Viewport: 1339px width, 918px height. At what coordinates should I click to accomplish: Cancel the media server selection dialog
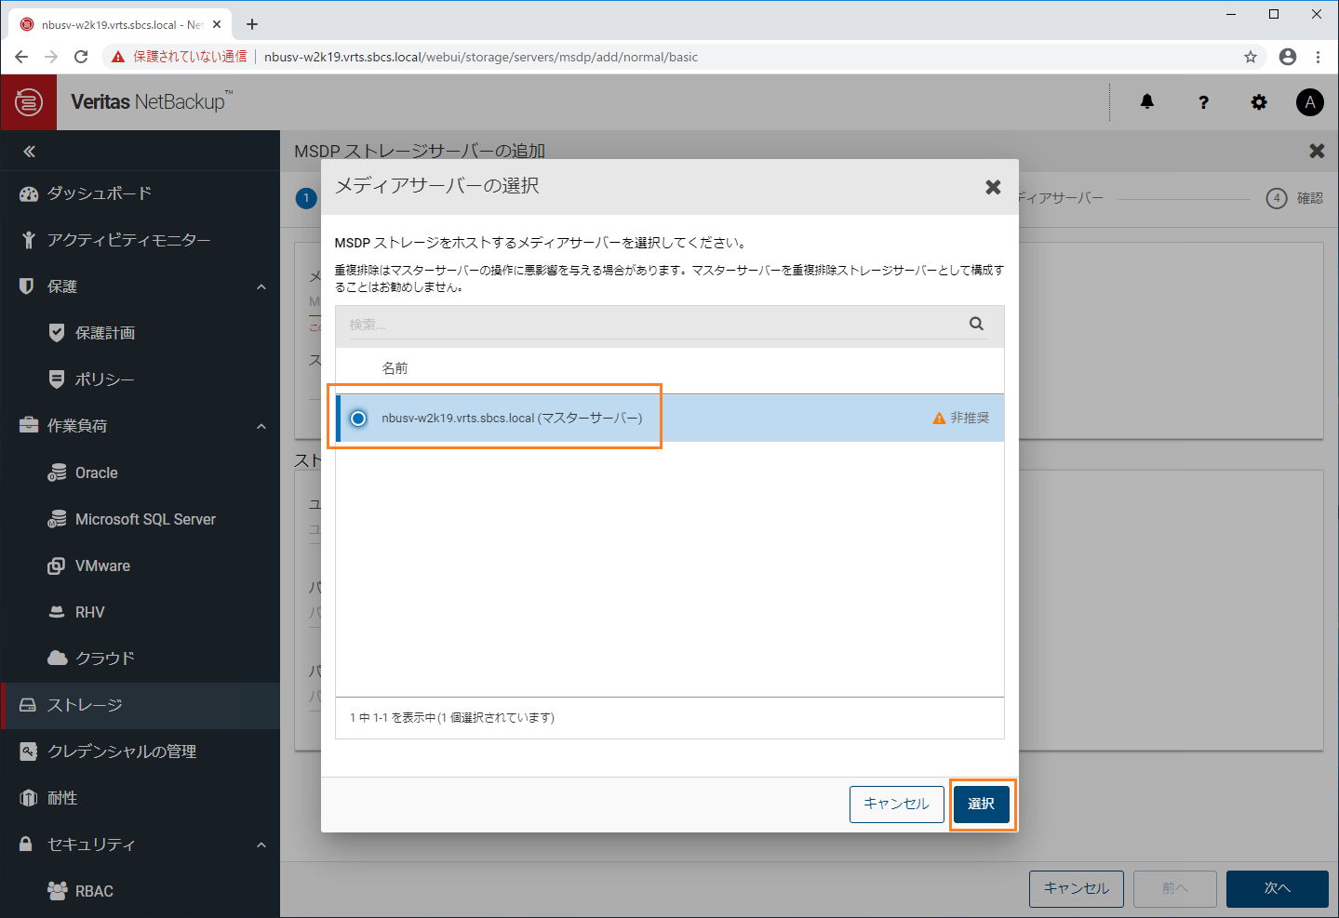896,805
